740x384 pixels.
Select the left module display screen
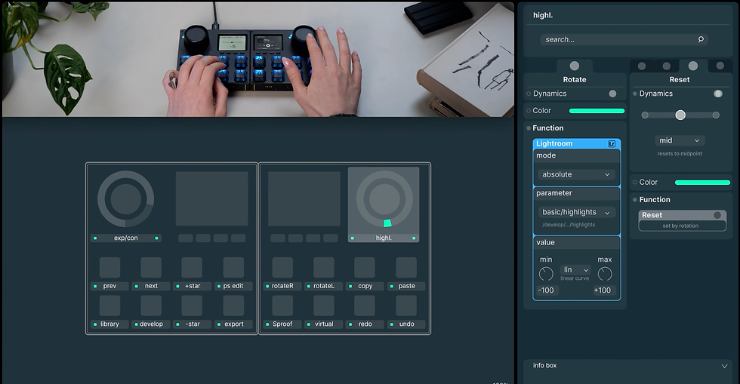(x=212, y=198)
